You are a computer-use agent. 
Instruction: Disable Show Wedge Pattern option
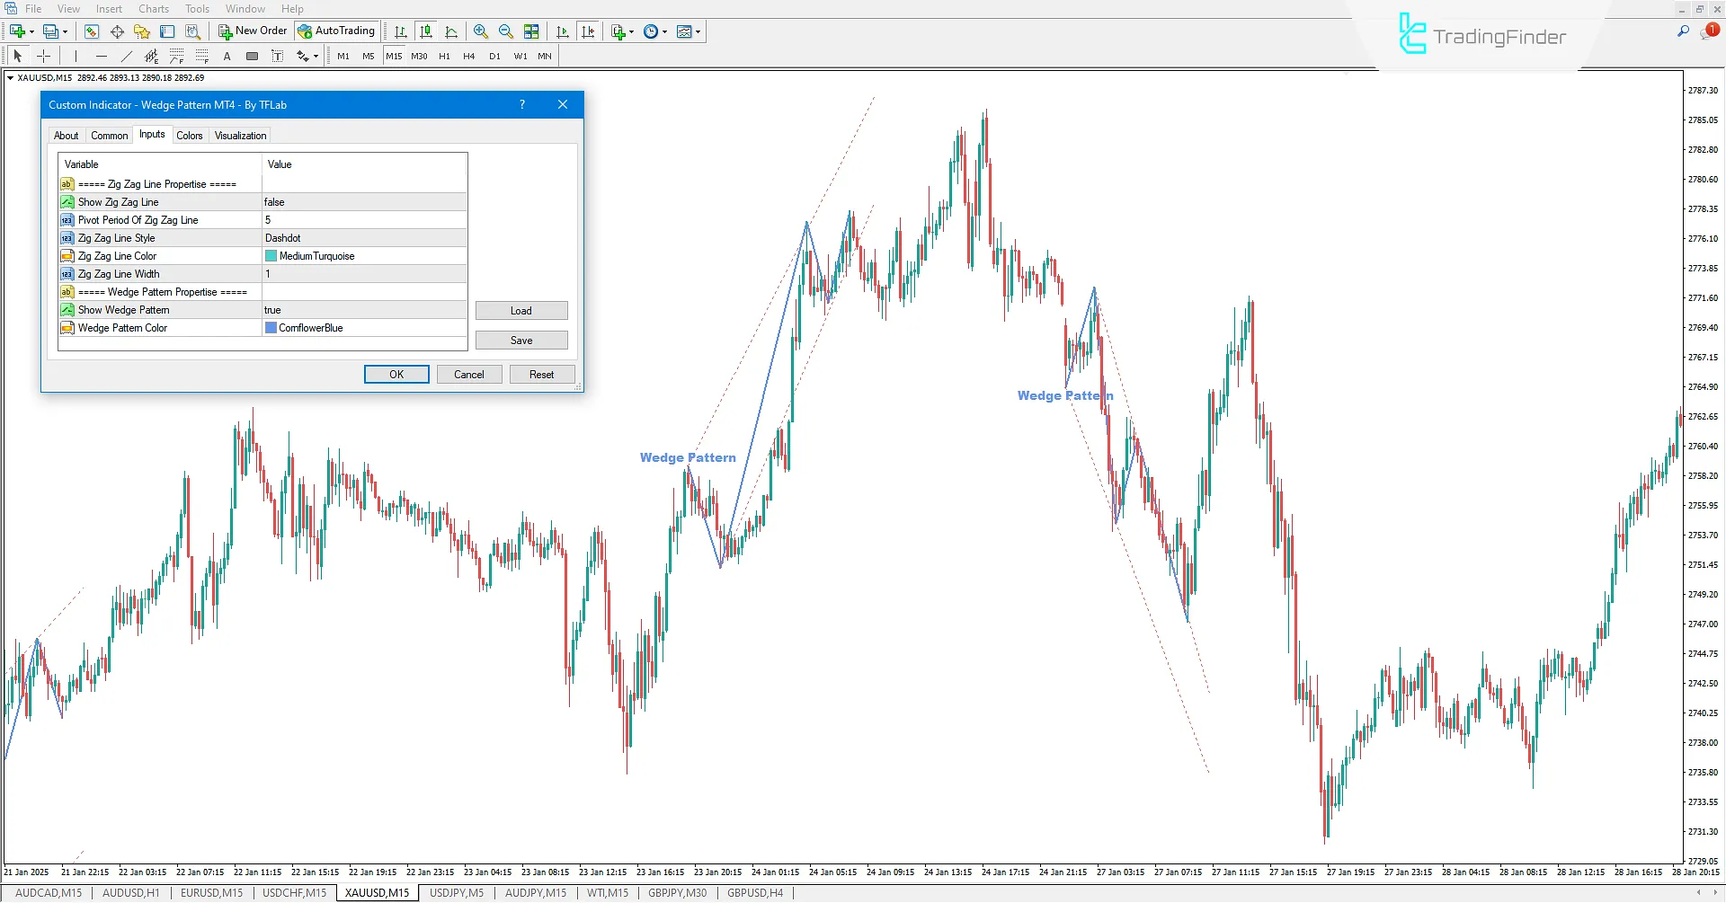[363, 309]
